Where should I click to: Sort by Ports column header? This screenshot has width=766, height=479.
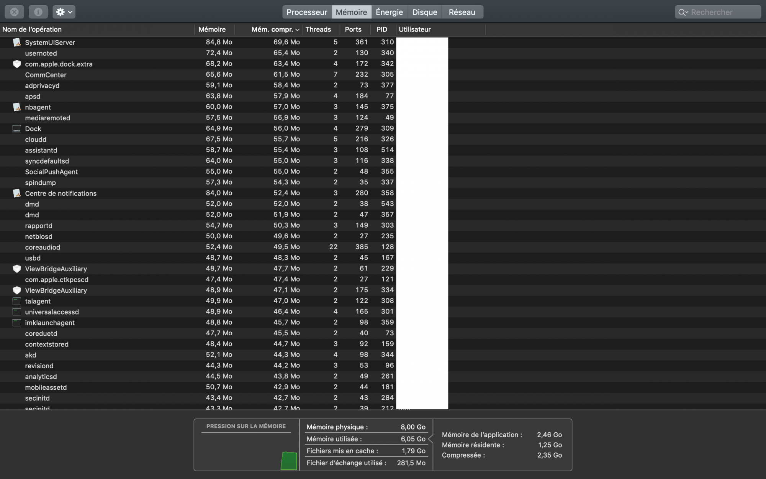[x=355, y=30]
